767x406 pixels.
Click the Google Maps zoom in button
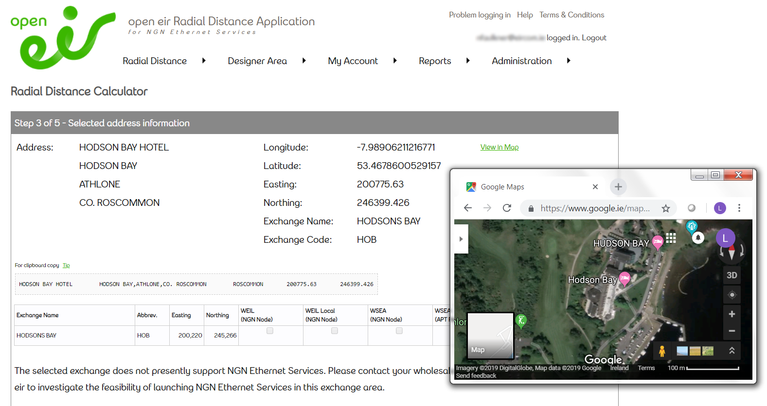point(731,314)
